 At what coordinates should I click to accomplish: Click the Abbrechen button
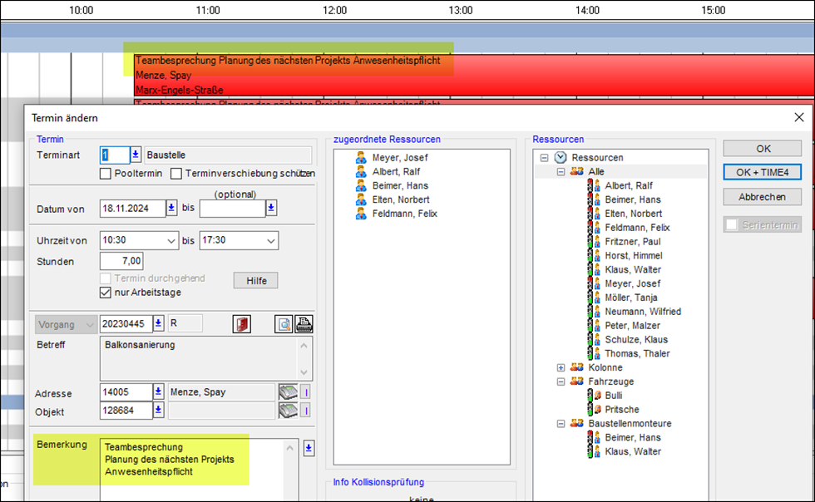pyautogui.click(x=762, y=197)
